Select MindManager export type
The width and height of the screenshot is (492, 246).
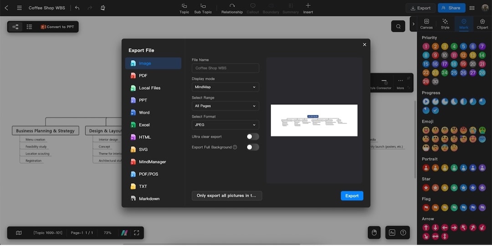click(153, 162)
